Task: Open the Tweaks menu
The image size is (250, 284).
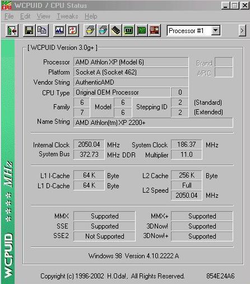Action: (67, 16)
